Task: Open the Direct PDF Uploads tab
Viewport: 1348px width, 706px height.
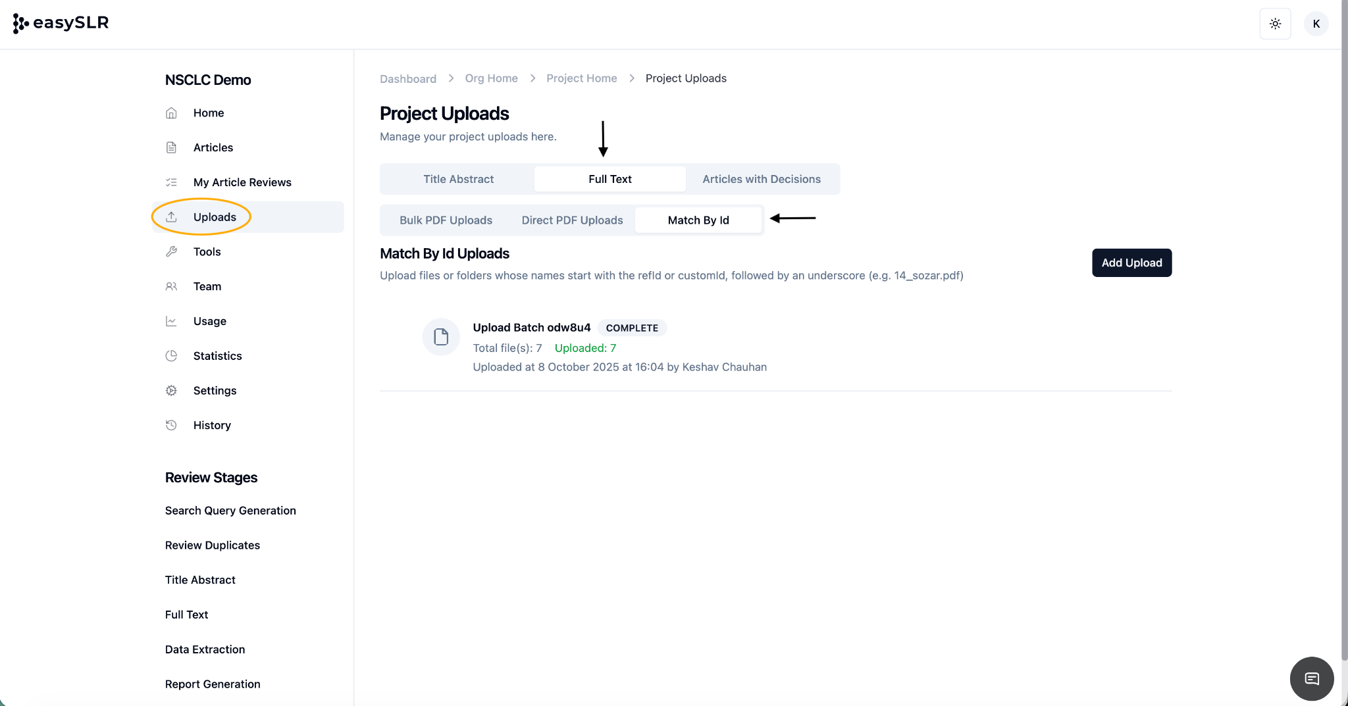Action: (x=572, y=220)
